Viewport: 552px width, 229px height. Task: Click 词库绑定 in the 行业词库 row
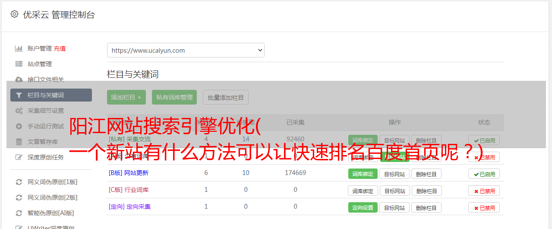[363, 191]
